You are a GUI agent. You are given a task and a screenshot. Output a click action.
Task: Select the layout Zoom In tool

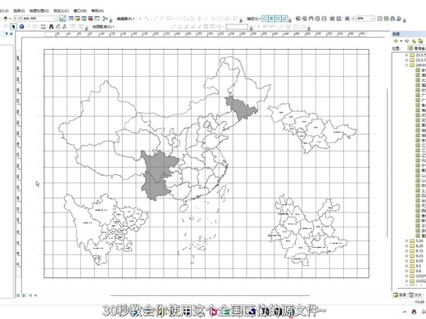pyautogui.click(x=298, y=19)
